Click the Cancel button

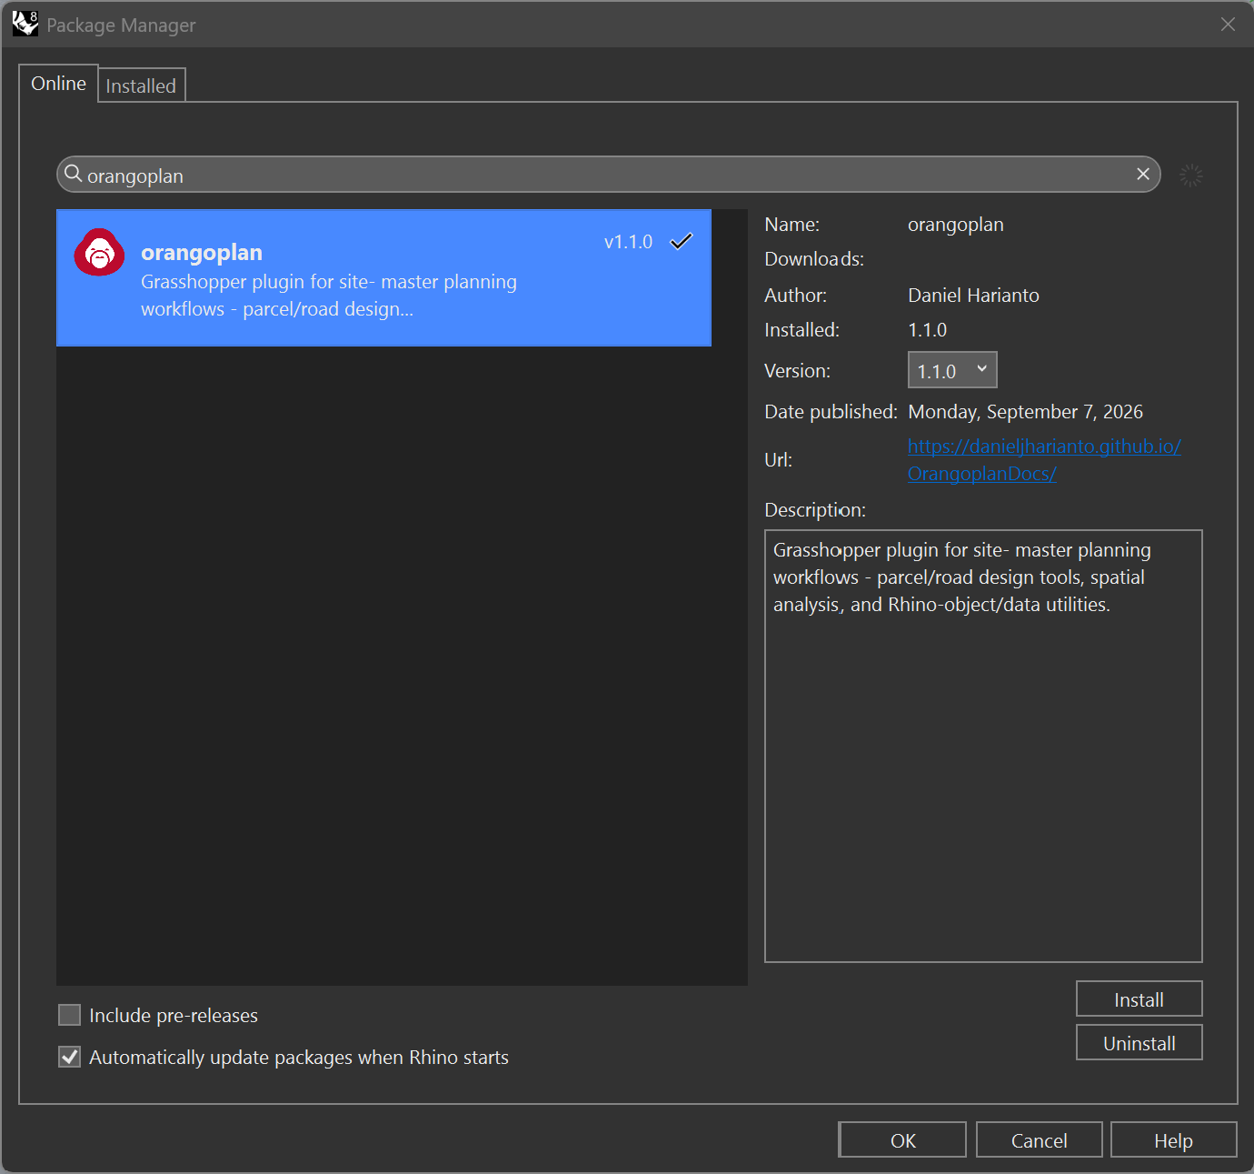tap(1040, 1140)
